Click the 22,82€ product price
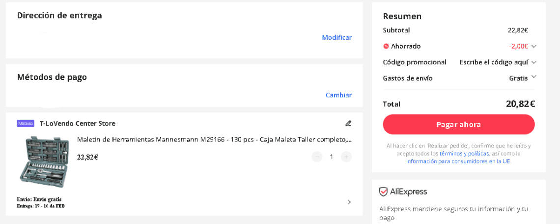560x224 pixels. [87, 157]
